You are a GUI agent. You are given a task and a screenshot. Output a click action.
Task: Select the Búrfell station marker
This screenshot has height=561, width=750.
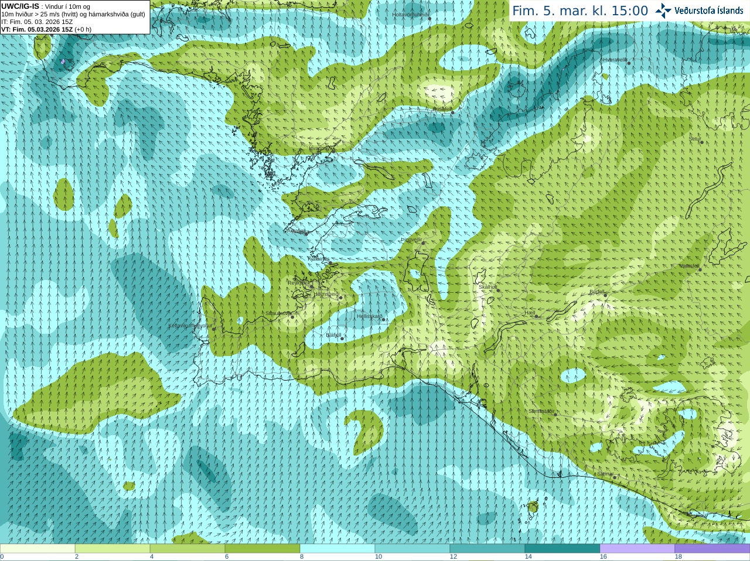[x=605, y=295]
